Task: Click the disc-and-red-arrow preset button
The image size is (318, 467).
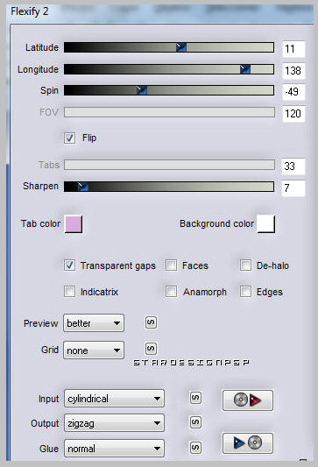Action: point(247,400)
